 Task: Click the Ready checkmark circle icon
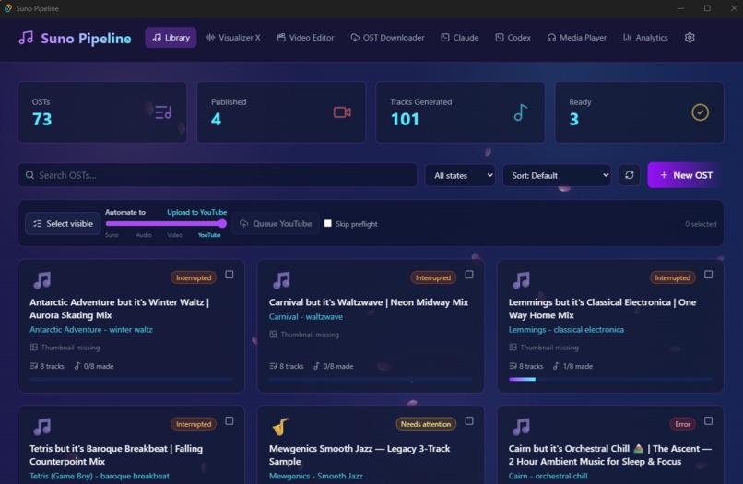pos(700,112)
